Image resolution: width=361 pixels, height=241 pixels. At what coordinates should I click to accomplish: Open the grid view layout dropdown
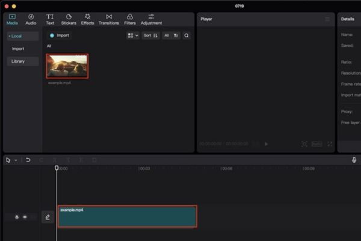[133, 36]
